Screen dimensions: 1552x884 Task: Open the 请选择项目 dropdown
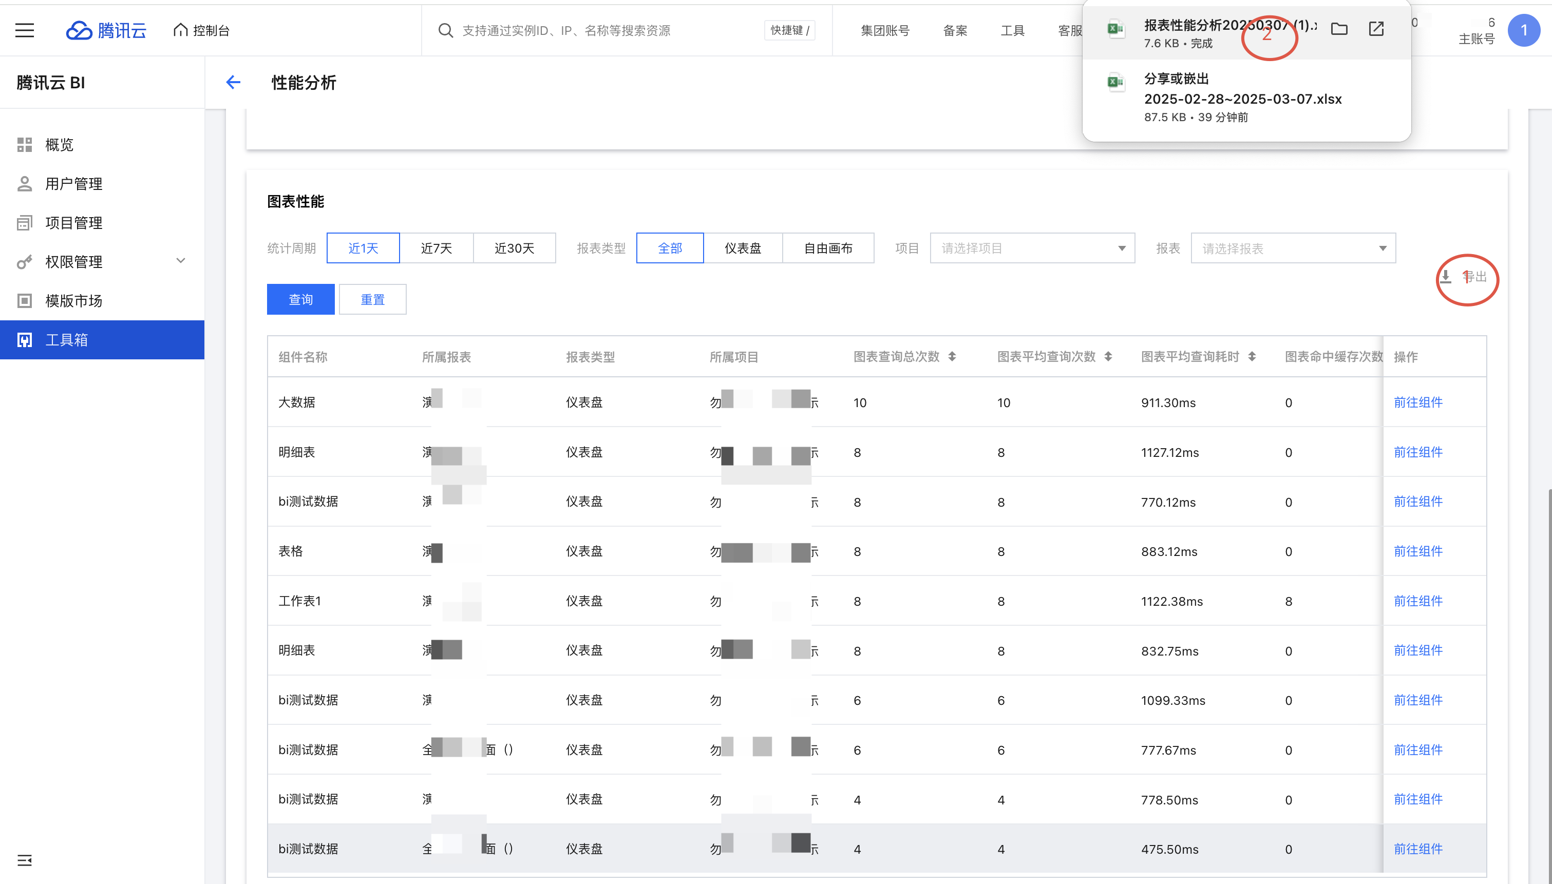click(x=1032, y=248)
